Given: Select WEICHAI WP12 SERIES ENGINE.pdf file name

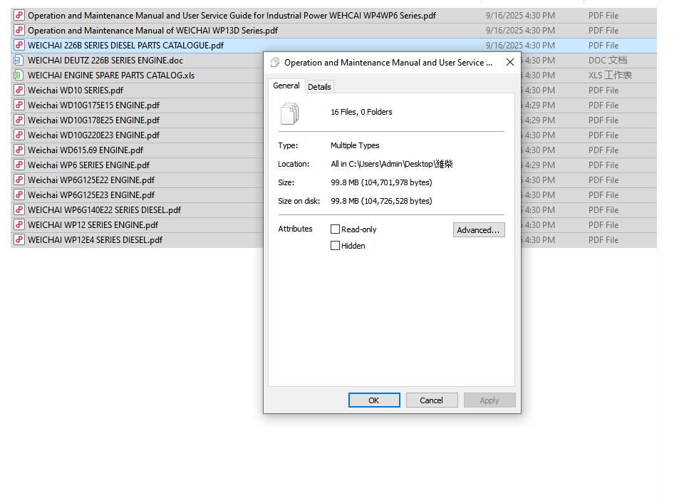Looking at the screenshot, I should click(x=93, y=224).
